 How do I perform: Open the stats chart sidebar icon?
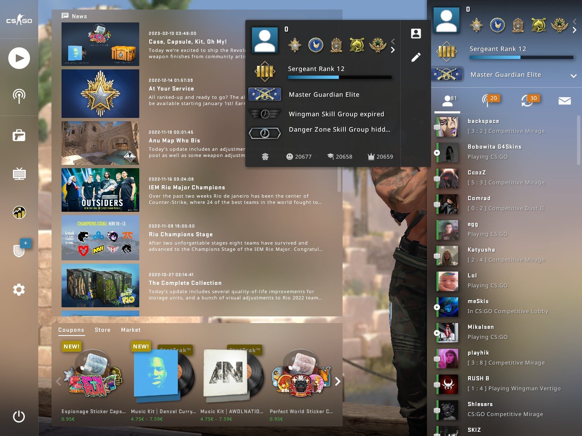(19, 212)
